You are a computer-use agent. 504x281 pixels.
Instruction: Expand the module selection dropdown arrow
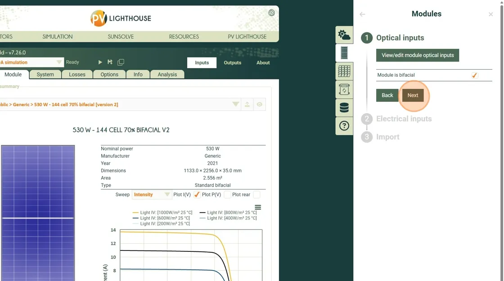pyautogui.click(x=235, y=105)
